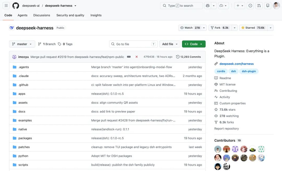Open the deepseek.com/harness link

click(x=237, y=64)
